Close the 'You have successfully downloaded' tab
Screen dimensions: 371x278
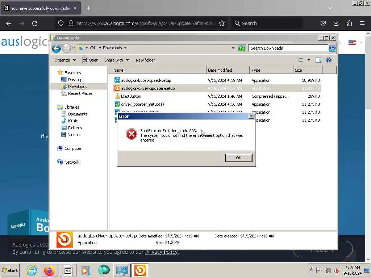[x=75, y=8]
